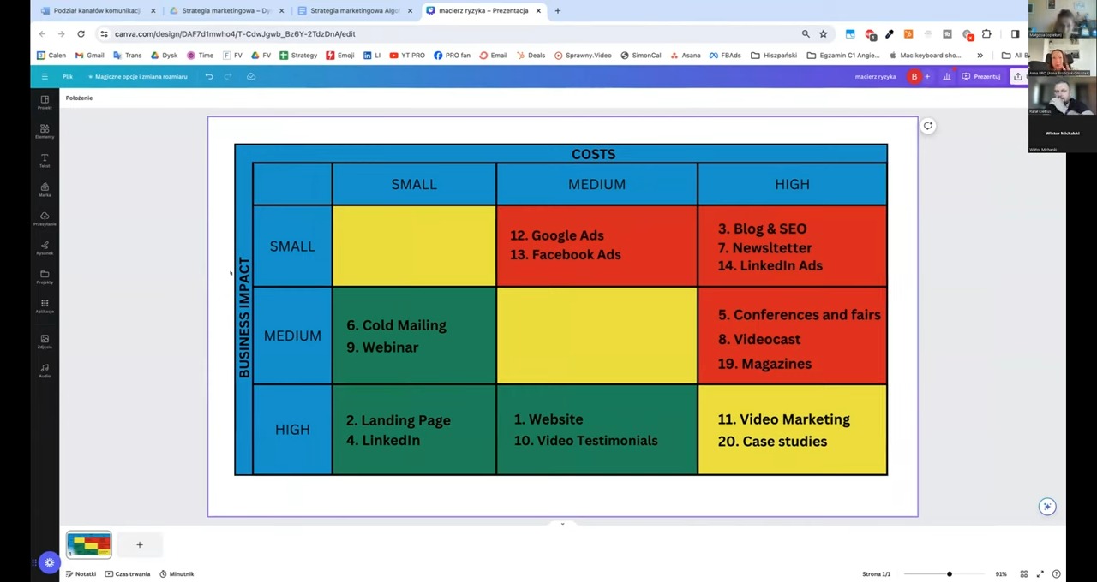Add a collaborator with the plus icon

(927, 77)
